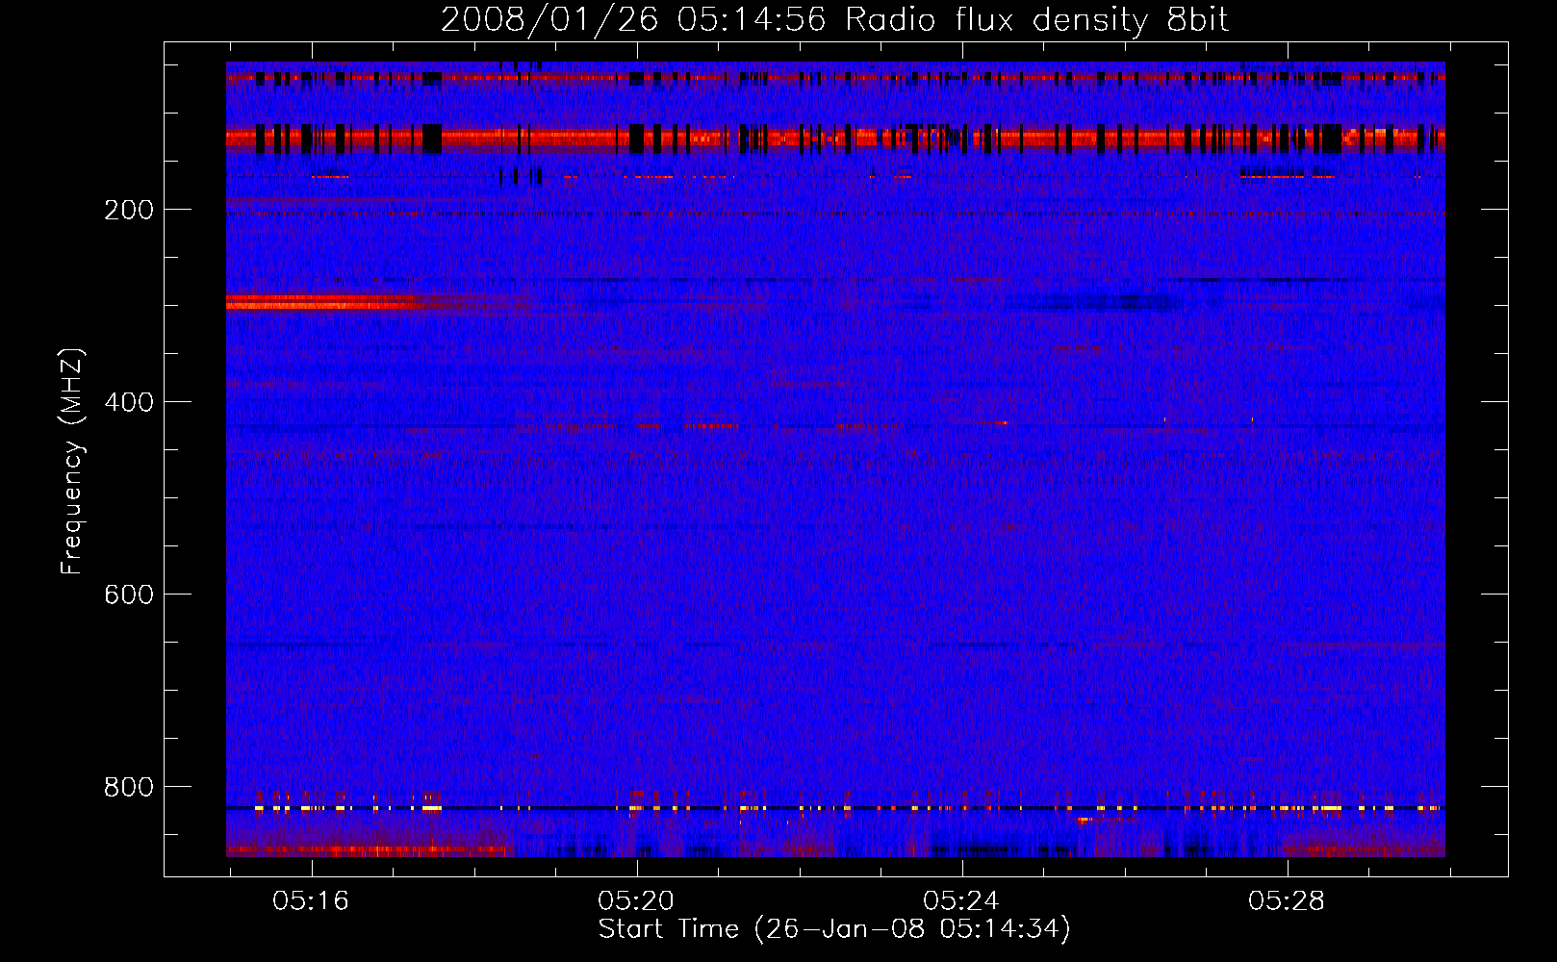Click the plot title "2008/01/26 05:14:56 Radio flux density 8bit"
This screenshot has height=962, width=1557.
(834, 20)
